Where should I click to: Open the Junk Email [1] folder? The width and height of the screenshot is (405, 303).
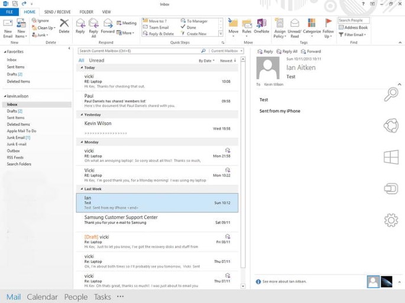(x=18, y=138)
